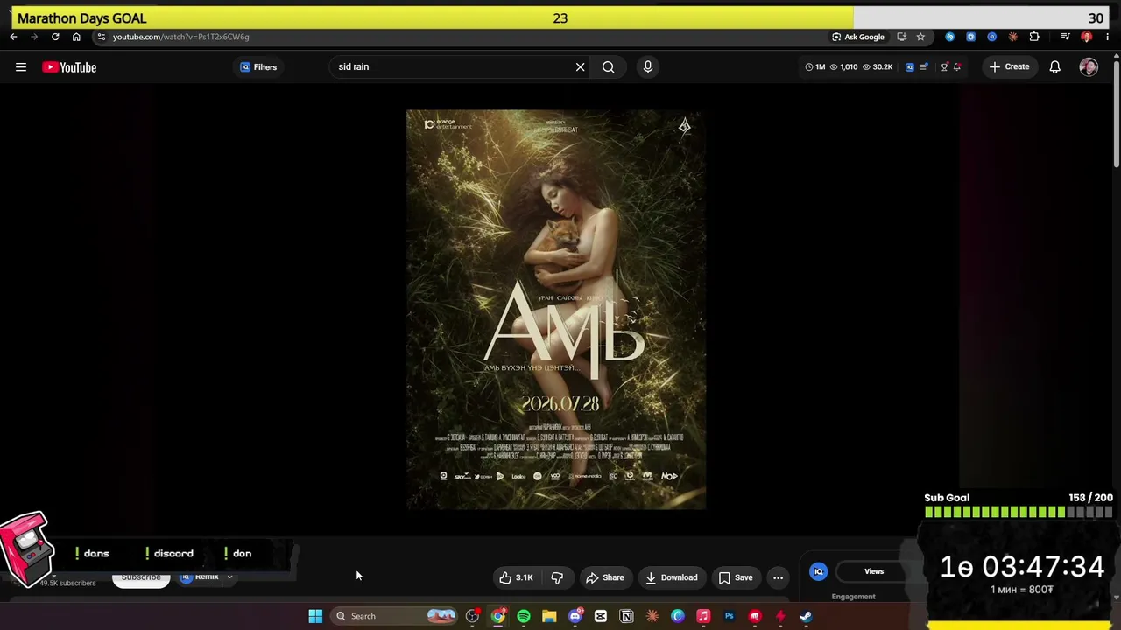
Task: Open Canva from the taskbar
Action: pos(678,616)
